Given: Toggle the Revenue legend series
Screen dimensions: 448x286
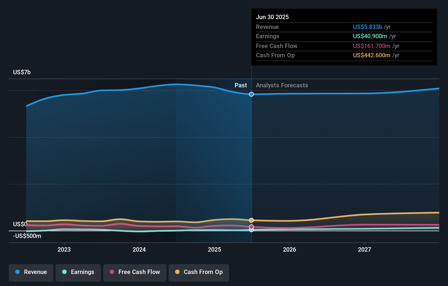Looking at the screenshot, I should point(31,273).
